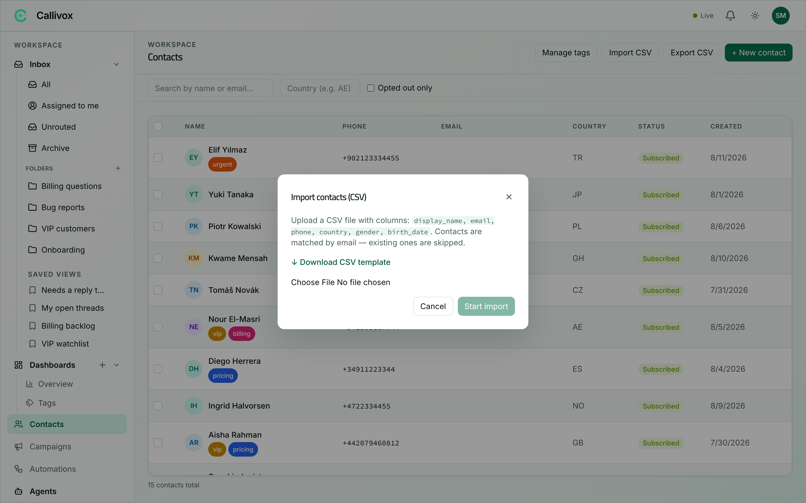Click Start import button

[x=486, y=306]
